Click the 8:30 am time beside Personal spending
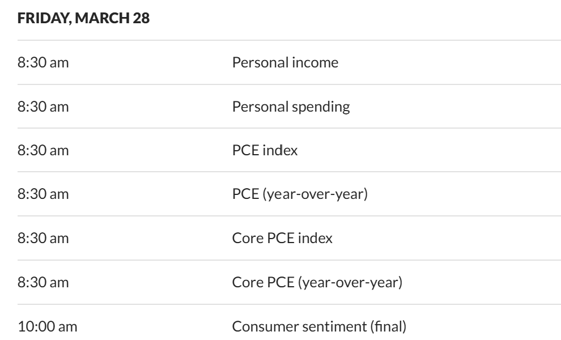Image resolution: width=561 pixels, height=340 pixels. click(43, 106)
